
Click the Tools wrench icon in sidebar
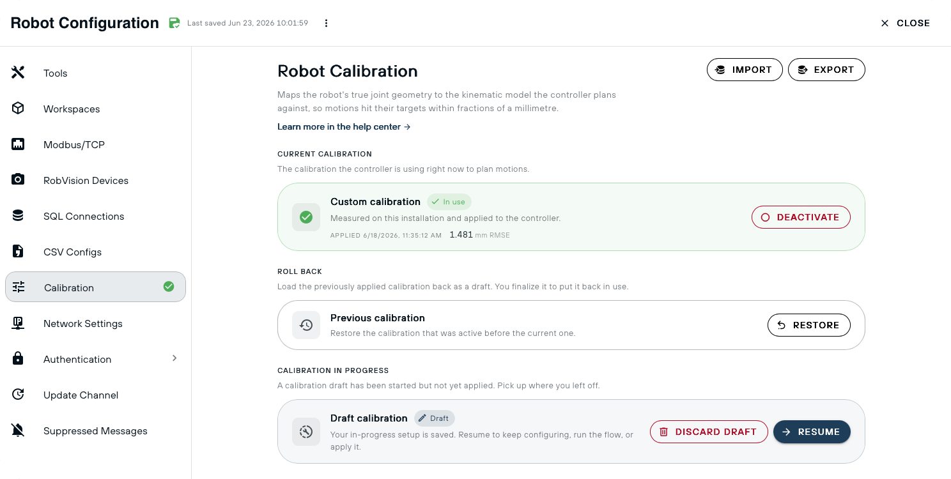pos(18,73)
